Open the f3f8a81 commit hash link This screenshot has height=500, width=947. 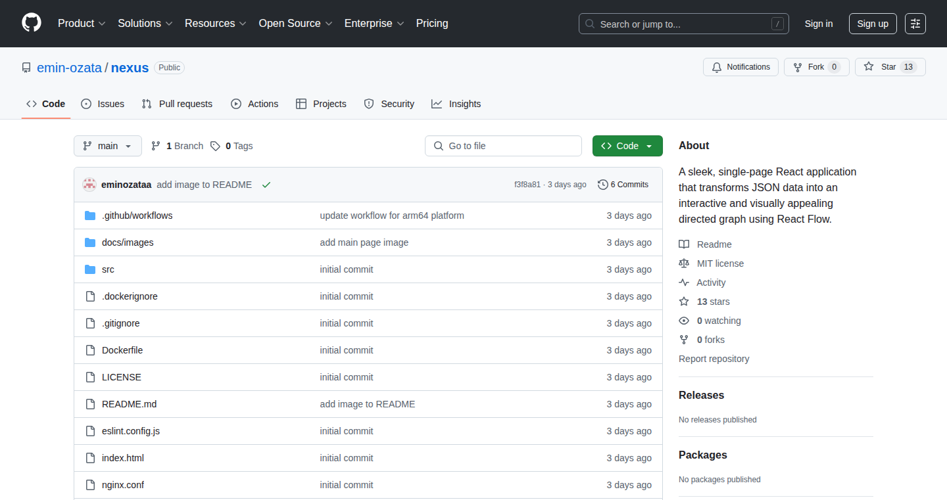527,185
